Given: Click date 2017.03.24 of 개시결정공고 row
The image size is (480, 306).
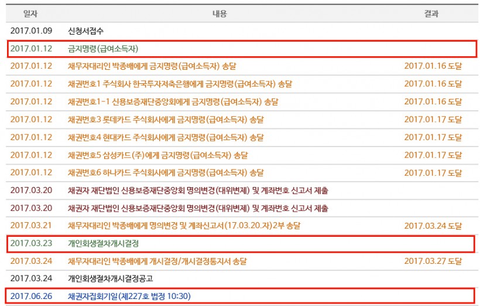Looking at the screenshot, I should tap(31, 278).
